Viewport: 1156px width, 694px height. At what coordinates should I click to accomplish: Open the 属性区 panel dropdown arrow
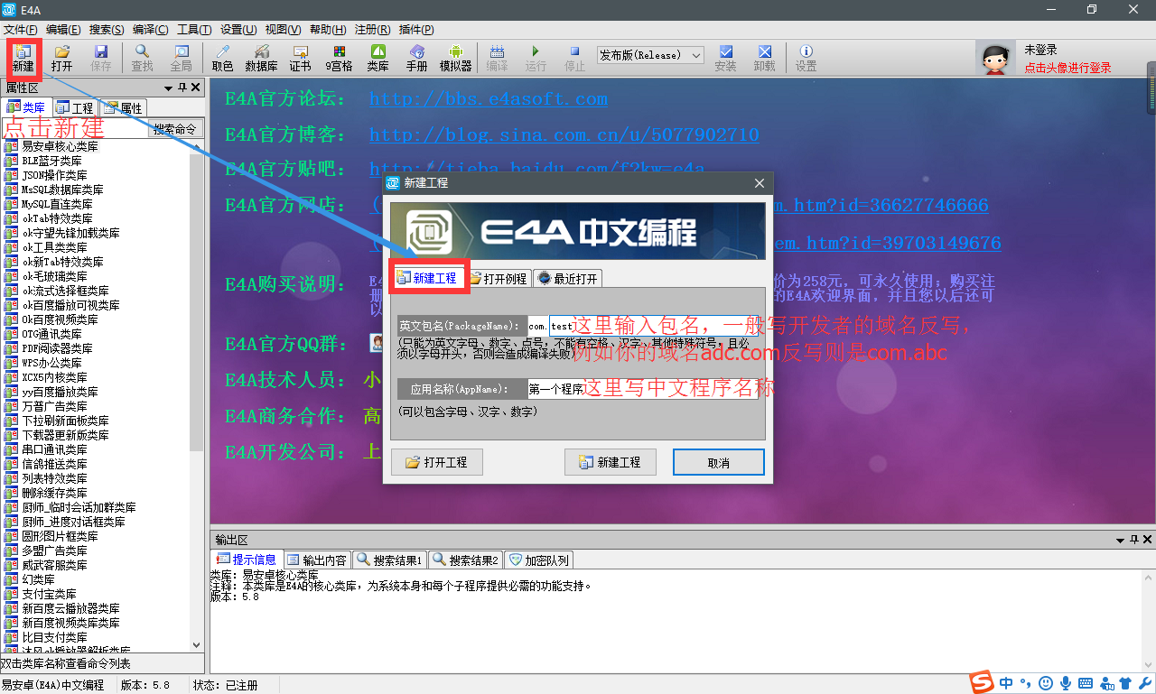(x=168, y=88)
